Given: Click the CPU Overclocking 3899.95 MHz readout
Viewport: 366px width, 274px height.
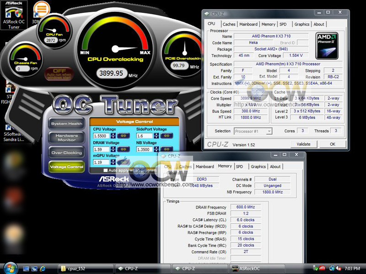Looking at the screenshot, I should (x=112, y=73).
